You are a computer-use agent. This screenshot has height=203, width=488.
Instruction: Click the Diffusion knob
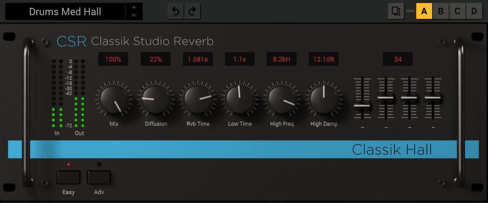tap(156, 100)
